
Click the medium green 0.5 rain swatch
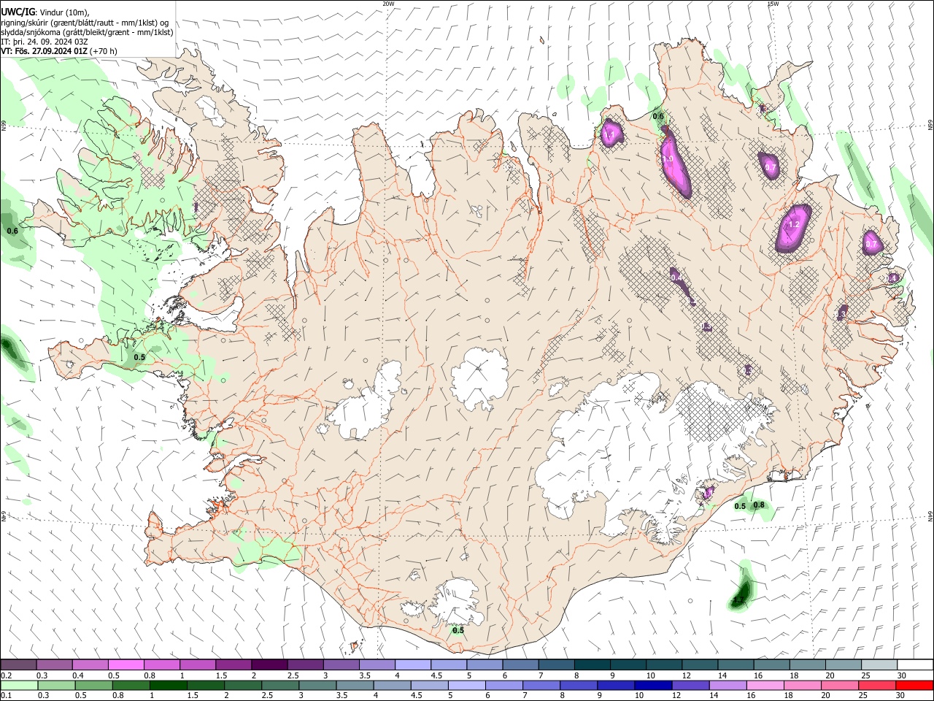(x=94, y=685)
